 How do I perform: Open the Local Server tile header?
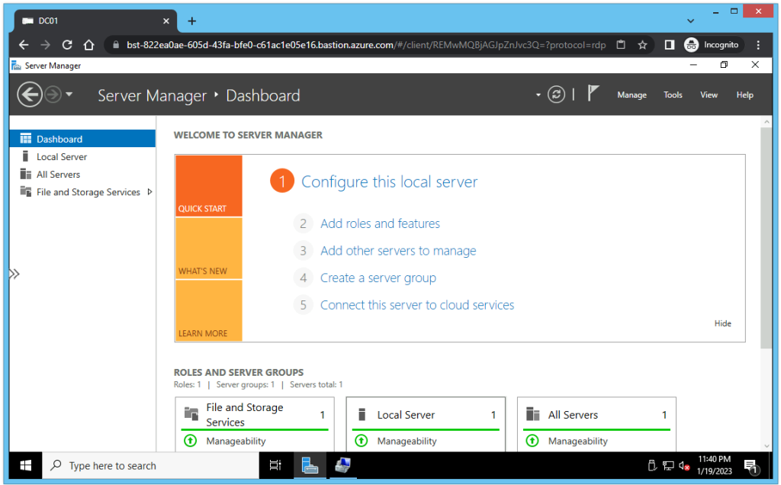[426, 414]
